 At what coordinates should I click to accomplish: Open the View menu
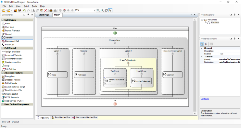pos(18,6)
